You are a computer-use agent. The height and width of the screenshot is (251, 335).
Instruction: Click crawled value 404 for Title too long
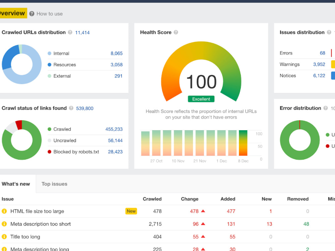pyautogui.click(x=157, y=237)
